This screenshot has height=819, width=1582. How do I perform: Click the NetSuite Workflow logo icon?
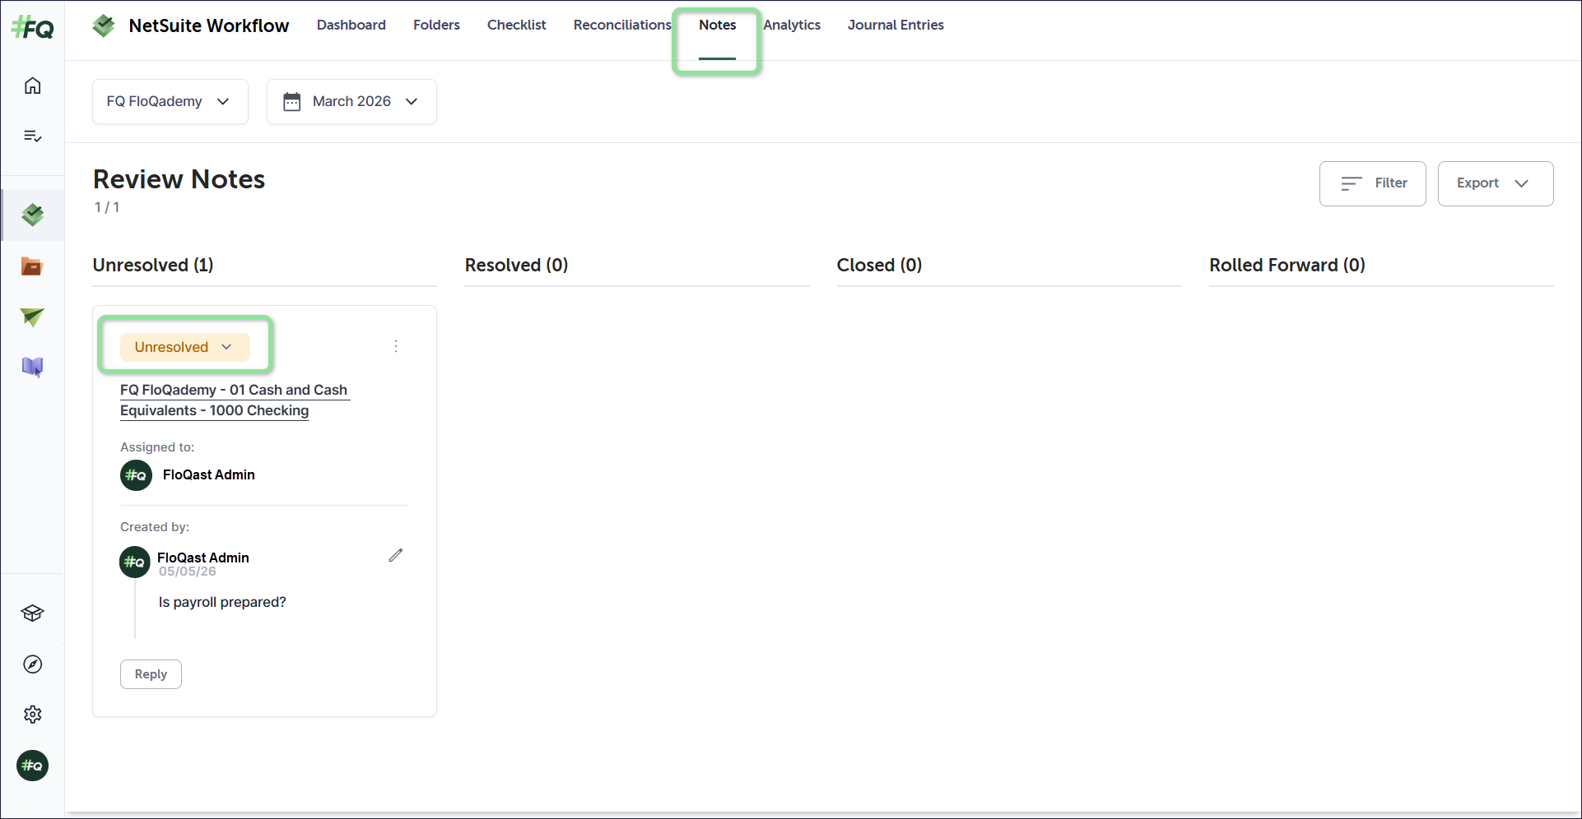pos(104,25)
